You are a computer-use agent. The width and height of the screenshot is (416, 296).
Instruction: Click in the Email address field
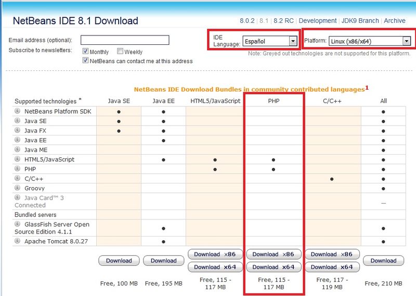click(125, 40)
